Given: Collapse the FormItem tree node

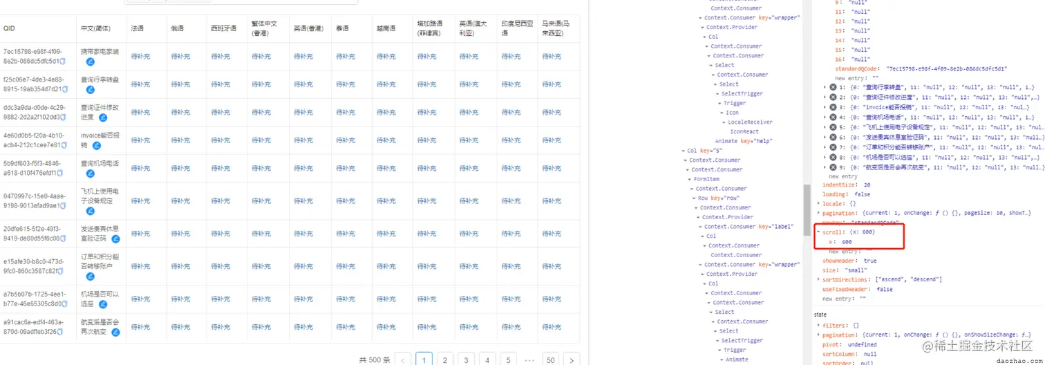Looking at the screenshot, I should [690, 179].
